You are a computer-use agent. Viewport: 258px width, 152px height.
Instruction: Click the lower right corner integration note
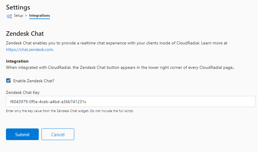pyautogui.click(x=120, y=67)
